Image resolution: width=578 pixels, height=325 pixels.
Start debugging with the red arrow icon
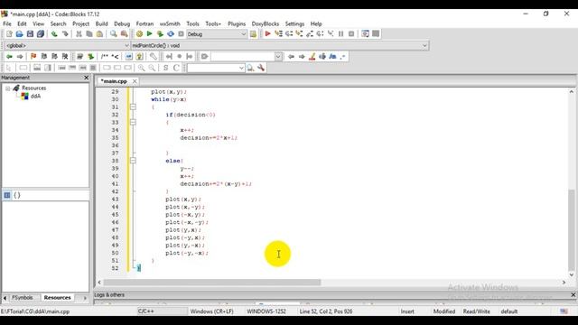click(x=267, y=34)
